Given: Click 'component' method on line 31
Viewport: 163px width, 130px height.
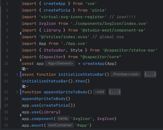Looking at the screenshot, I should (x=42, y=118).
